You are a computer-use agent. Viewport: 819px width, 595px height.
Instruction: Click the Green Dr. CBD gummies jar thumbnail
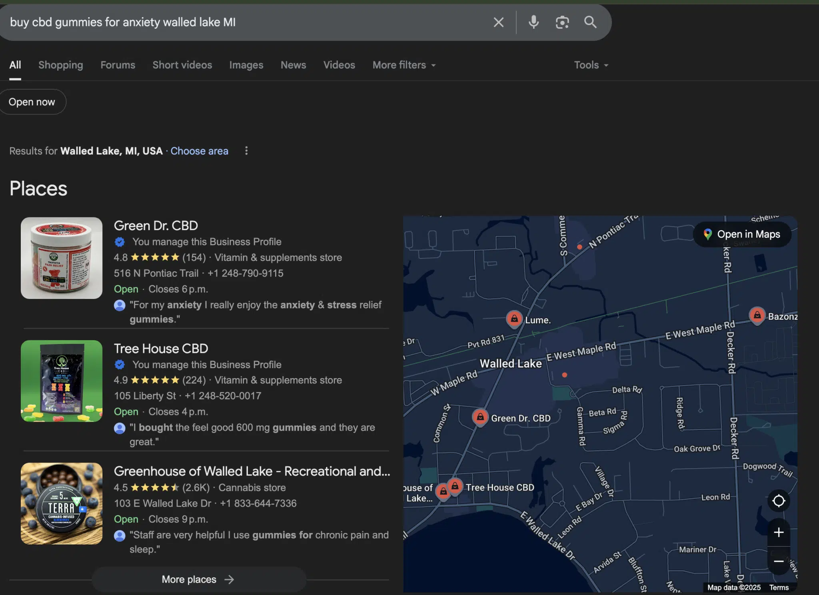62,258
